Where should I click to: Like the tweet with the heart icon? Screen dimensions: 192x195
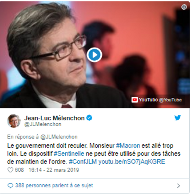click(10, 170)
